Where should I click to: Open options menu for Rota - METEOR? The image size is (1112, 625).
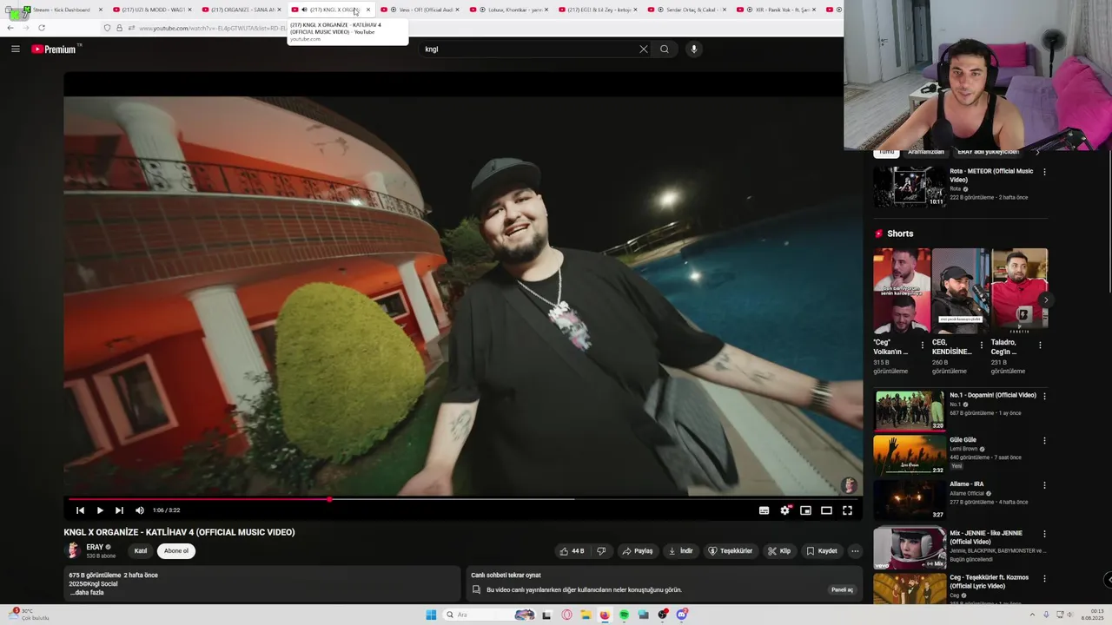(x=1044, y=172)
